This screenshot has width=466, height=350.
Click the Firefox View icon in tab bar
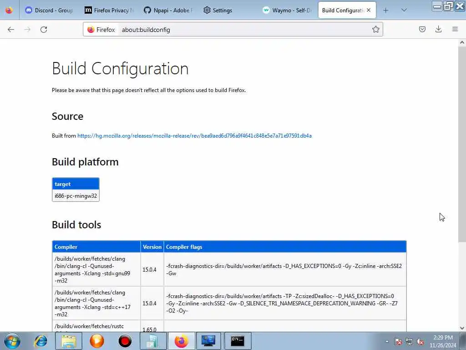[x=9, y=10]
